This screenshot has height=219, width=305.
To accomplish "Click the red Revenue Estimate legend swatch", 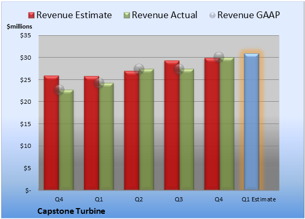I will (31, 16).
